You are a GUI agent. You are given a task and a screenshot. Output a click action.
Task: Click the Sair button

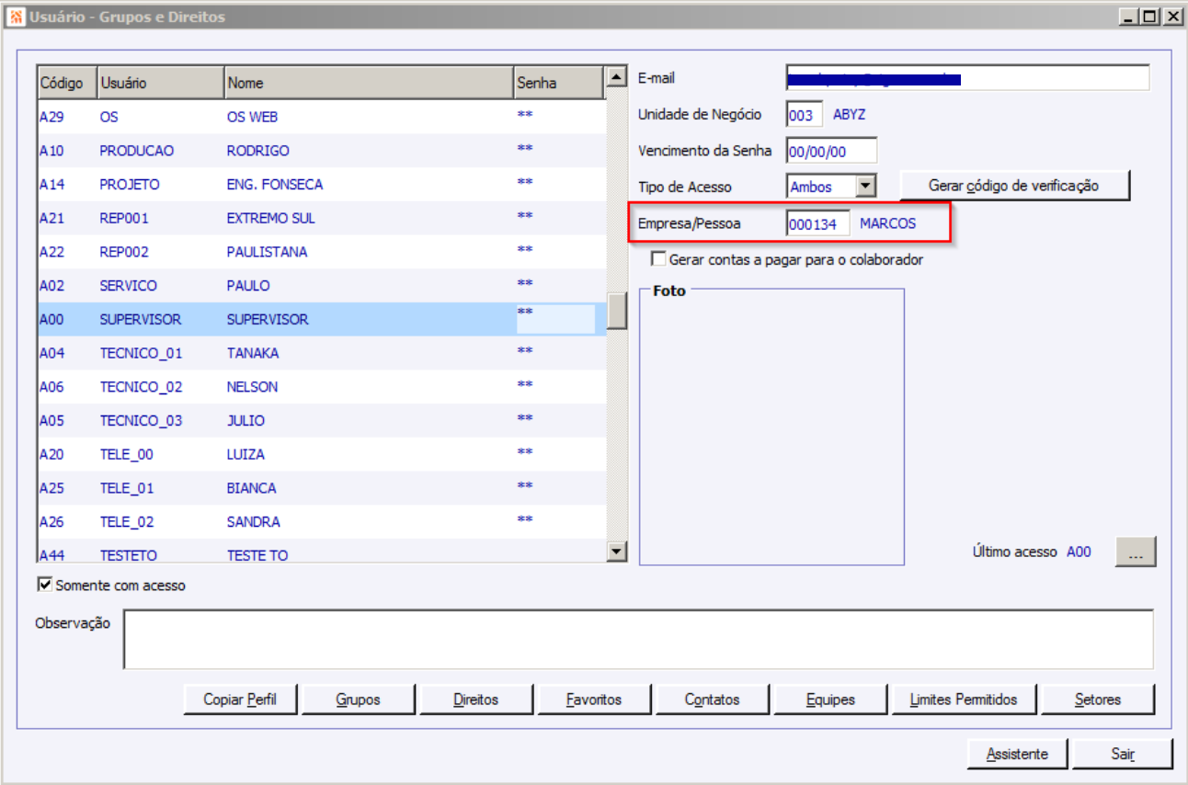click(1123, 754)
